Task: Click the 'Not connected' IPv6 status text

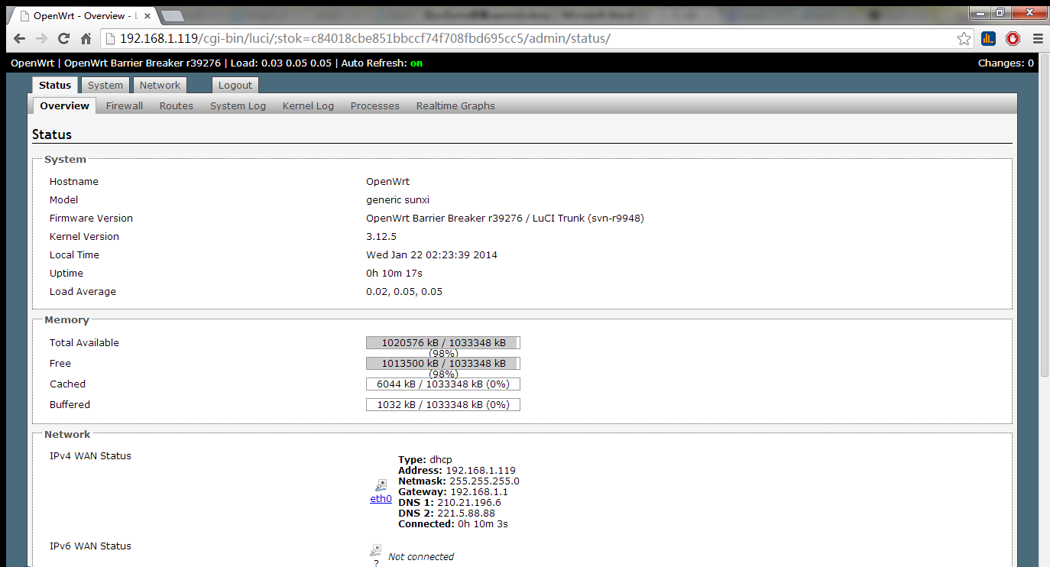Action: tap(421, 557)
